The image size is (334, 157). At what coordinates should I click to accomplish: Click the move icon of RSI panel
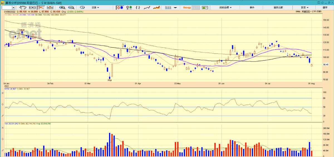tap(3, 104)
